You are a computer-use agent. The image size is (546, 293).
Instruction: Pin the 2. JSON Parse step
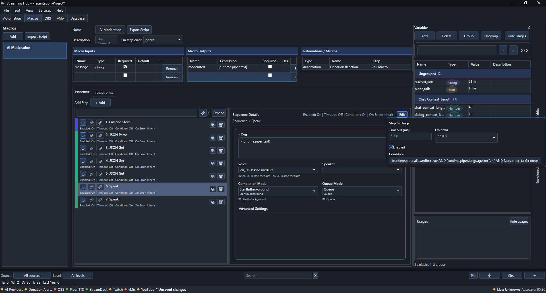pos(92,135)
